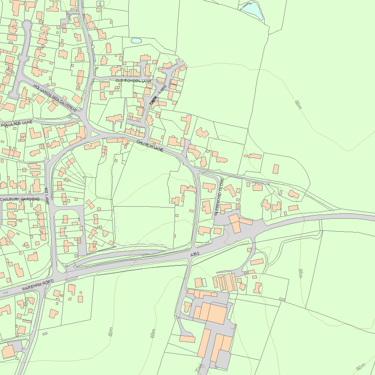Select the POLLARDS LANE street label
The image size is (375, 375).
click(x=17, y=124)
